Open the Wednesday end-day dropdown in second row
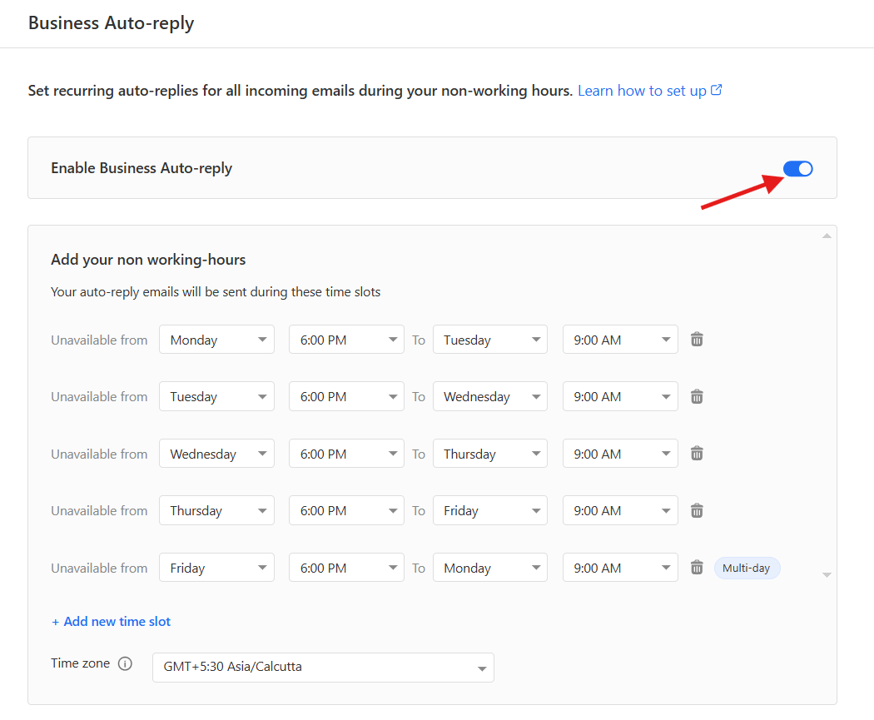The image size is (874, 720). 490,396
